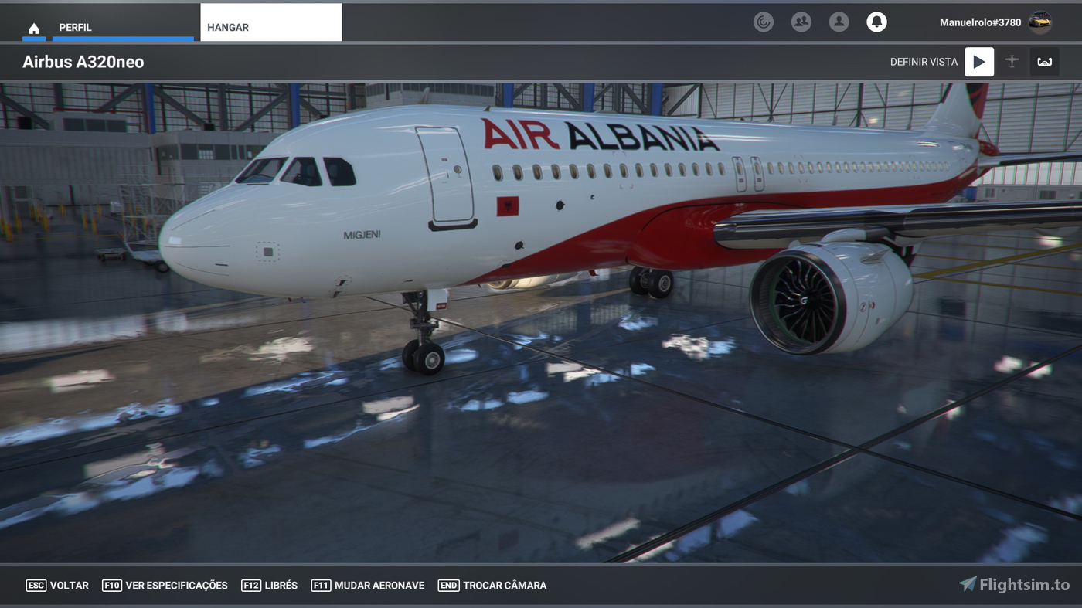Viewport: 1082px width, 608px height.
Task: Open notifications via the bell icon
Action: 876,22
